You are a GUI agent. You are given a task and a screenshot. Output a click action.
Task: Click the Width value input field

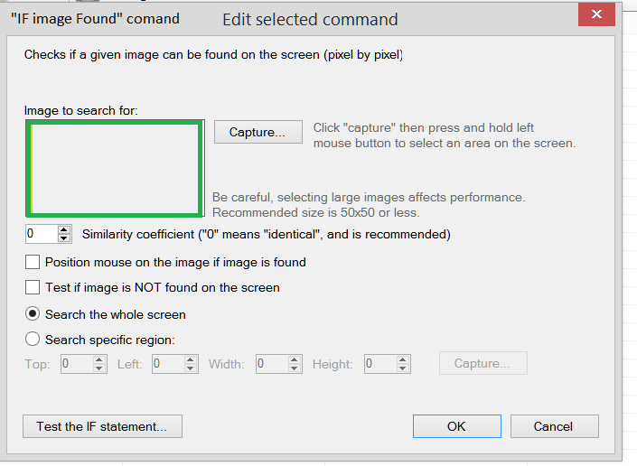click(270, 364)
